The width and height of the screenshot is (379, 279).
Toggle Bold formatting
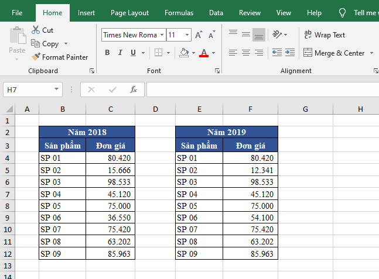[107, 53]
